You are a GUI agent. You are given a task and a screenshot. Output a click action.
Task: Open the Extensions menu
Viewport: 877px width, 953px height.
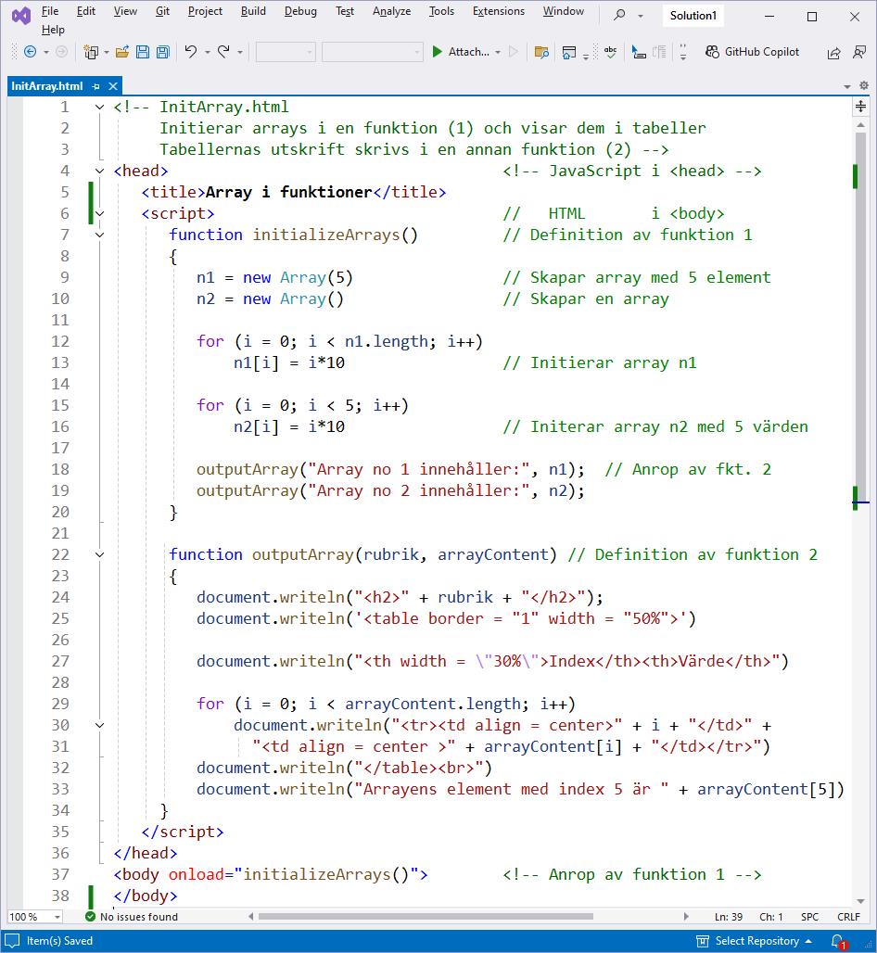(498, 11)
